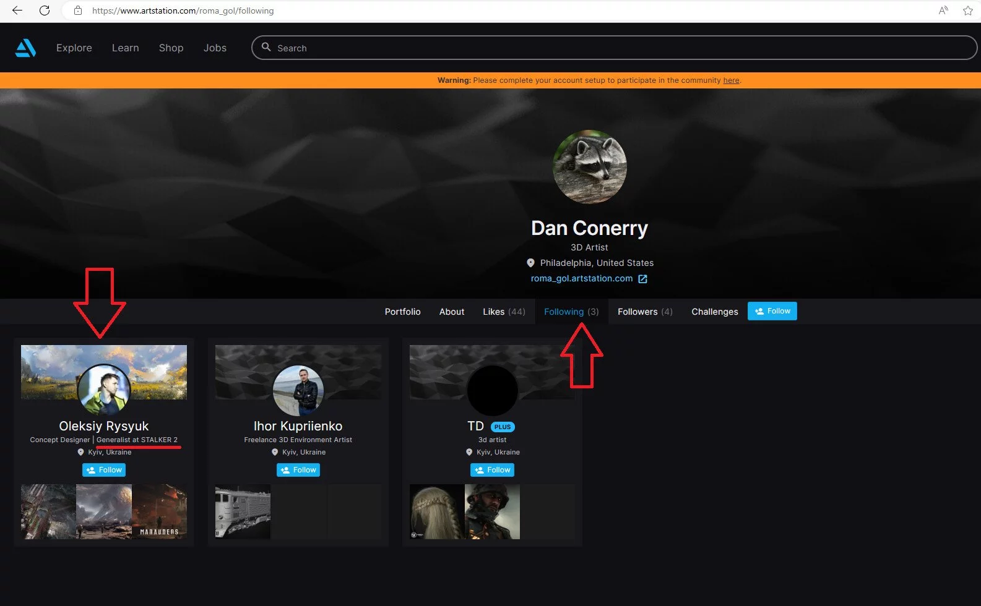Open TD's soldier portrait artwork thumbnail

(x=492, y=511)
